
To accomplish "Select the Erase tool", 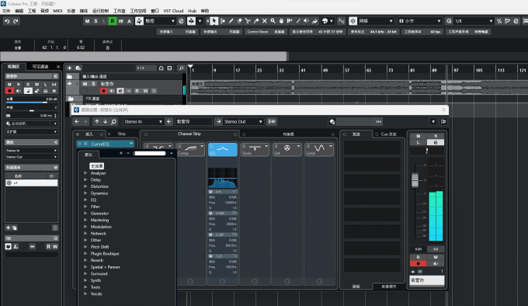I will coord(239,21).
